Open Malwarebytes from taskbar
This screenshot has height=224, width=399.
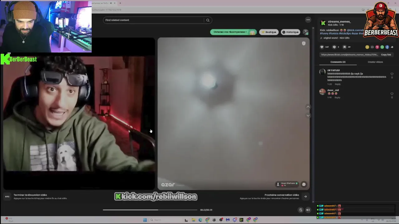pos(228,220)
